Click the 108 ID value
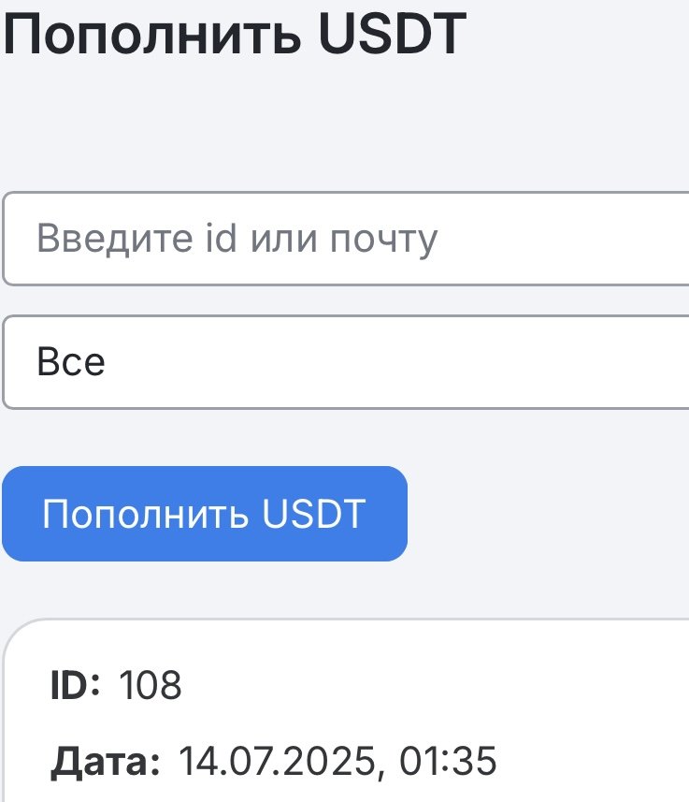The image size is (689, 802). tap(151, 684)
